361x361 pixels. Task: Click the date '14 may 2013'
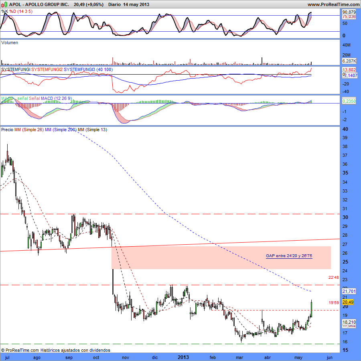136,4
